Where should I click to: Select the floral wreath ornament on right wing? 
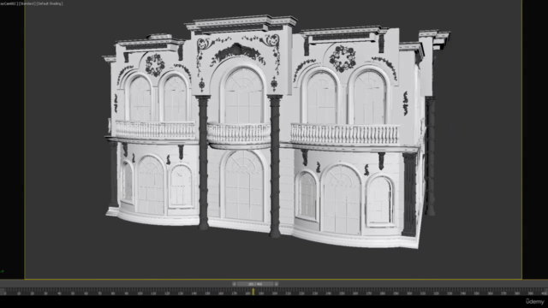pyautogui.click(x=342, y=58)
